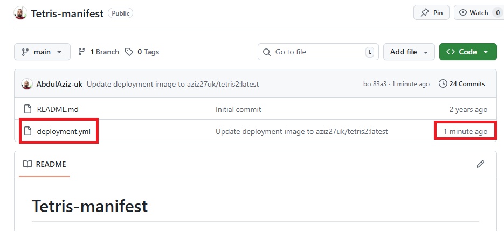Open AbdulAziz-uk author profile link
Image resolution: width=504 pixels, height=232 pixels.
pos(59,84)
